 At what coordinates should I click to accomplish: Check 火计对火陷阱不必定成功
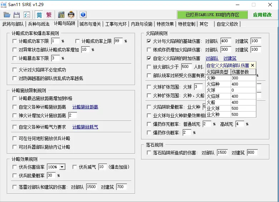coord(15,70)
